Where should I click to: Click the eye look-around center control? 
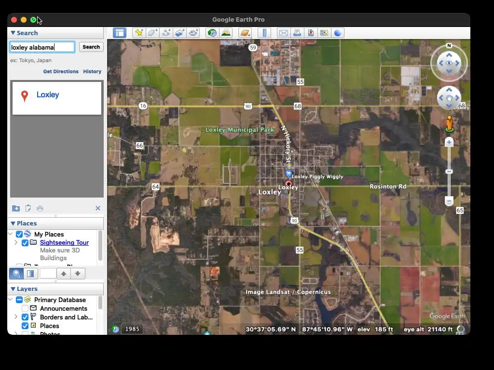pyautogui.click(x=449, y=63)
